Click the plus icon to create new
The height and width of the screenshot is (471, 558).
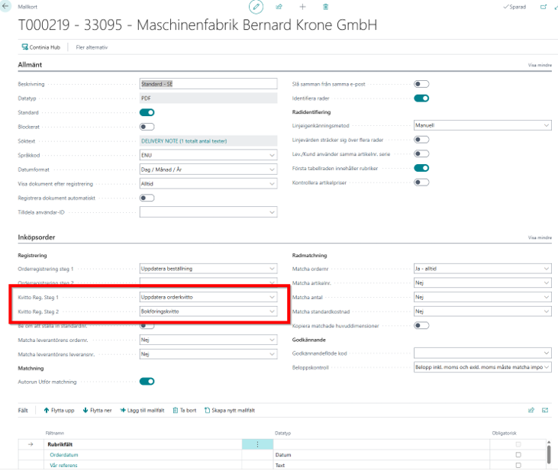tap(302, 7)
